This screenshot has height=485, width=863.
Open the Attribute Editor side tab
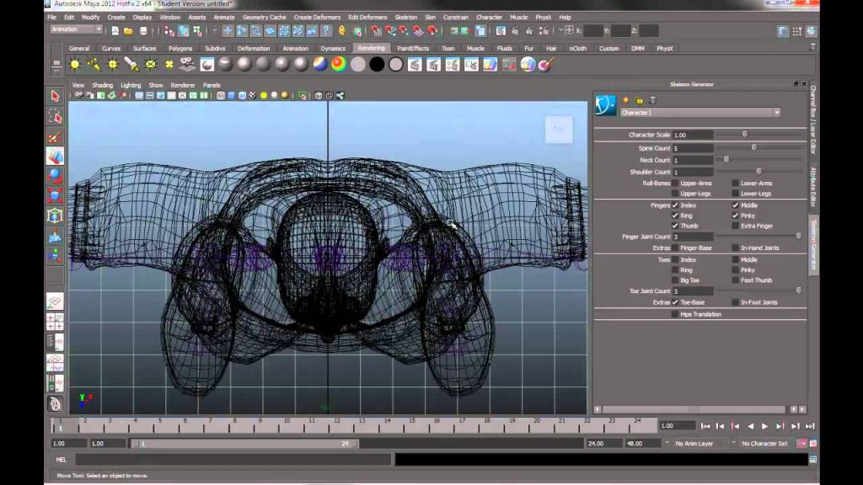tap(813, 187)
